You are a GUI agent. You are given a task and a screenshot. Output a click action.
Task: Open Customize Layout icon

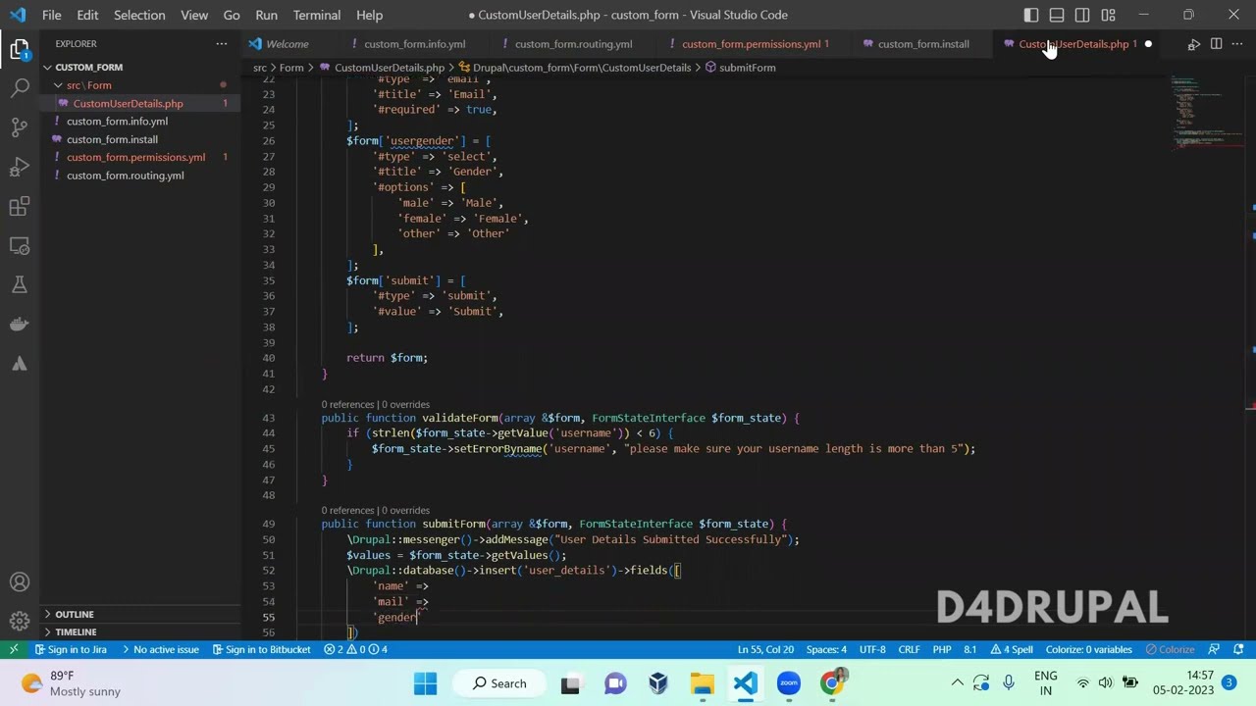(1108, 15)
